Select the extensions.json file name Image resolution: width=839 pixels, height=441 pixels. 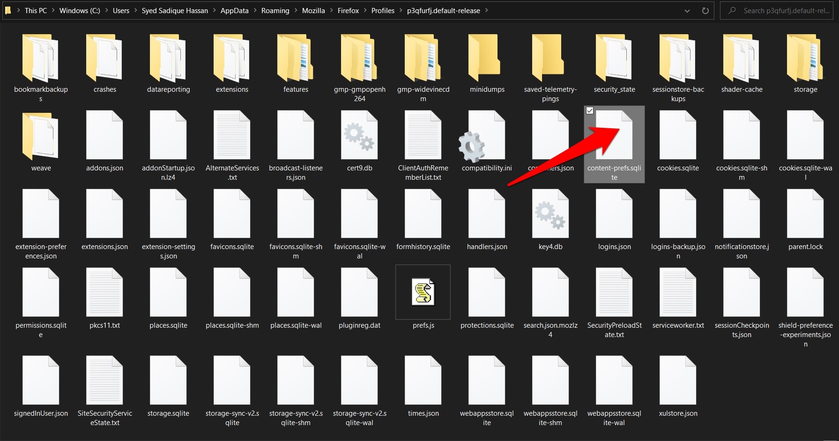104,247
